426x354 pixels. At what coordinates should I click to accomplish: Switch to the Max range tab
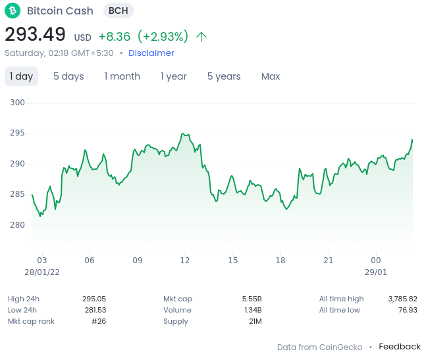271,76
